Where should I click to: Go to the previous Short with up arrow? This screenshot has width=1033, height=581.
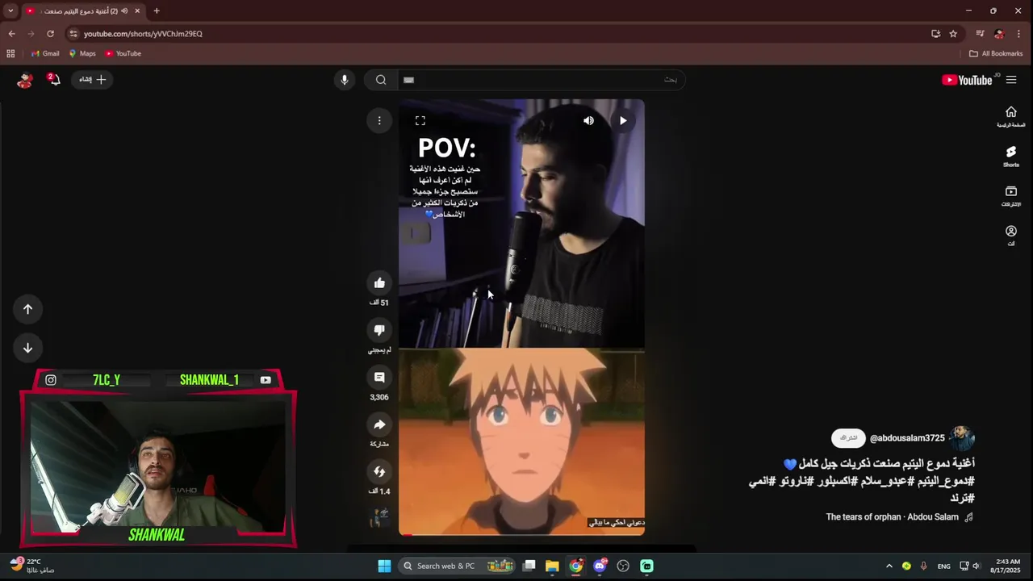click(x=27, y=309)
